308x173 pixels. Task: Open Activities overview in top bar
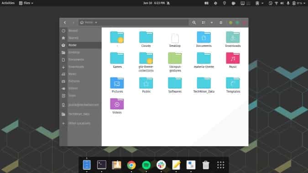tap(8, 3)
